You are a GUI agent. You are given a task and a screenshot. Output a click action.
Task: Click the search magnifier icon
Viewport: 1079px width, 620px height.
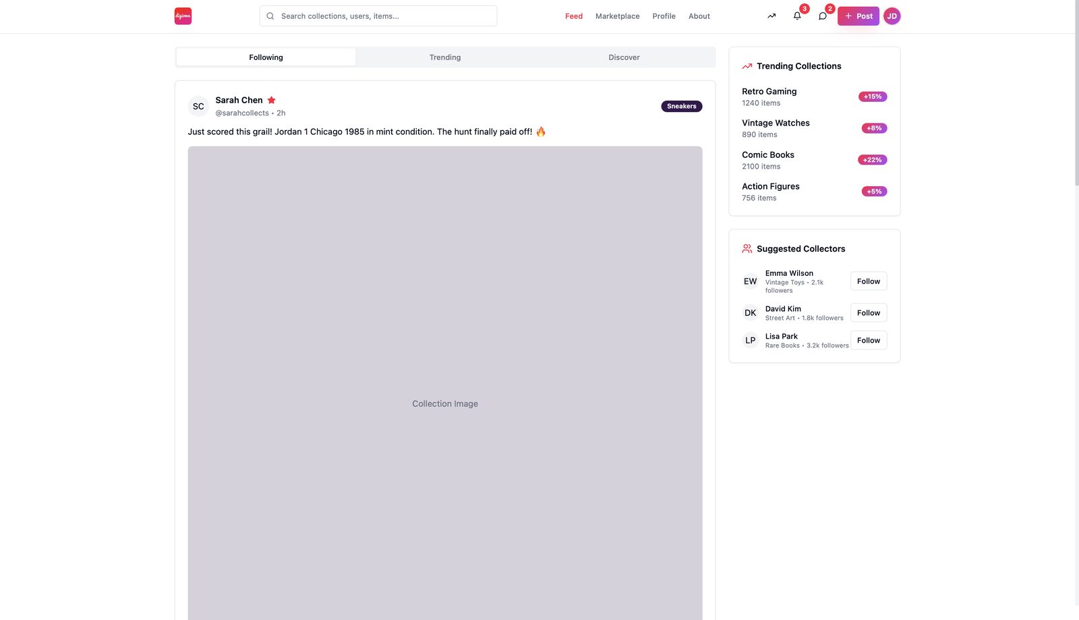[x=270, y=16]
